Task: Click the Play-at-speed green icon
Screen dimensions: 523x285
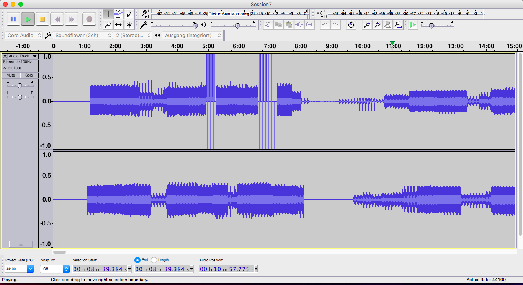Action: tap(412, 25)
